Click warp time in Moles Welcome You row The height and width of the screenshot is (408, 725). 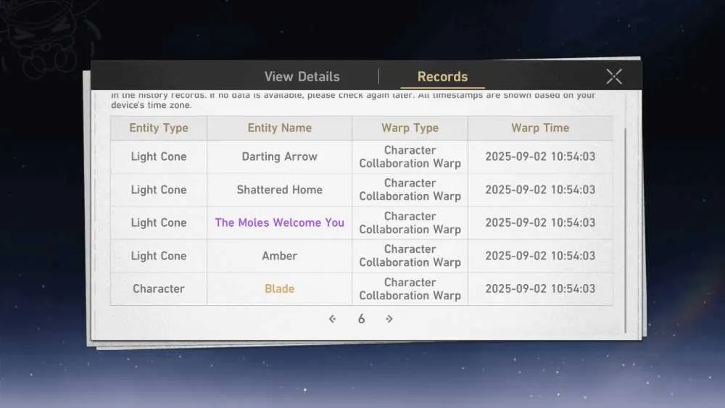click(x=540, y=222)
